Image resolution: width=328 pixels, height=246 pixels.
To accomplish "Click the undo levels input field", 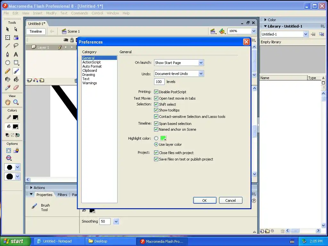I will [159, 82].
